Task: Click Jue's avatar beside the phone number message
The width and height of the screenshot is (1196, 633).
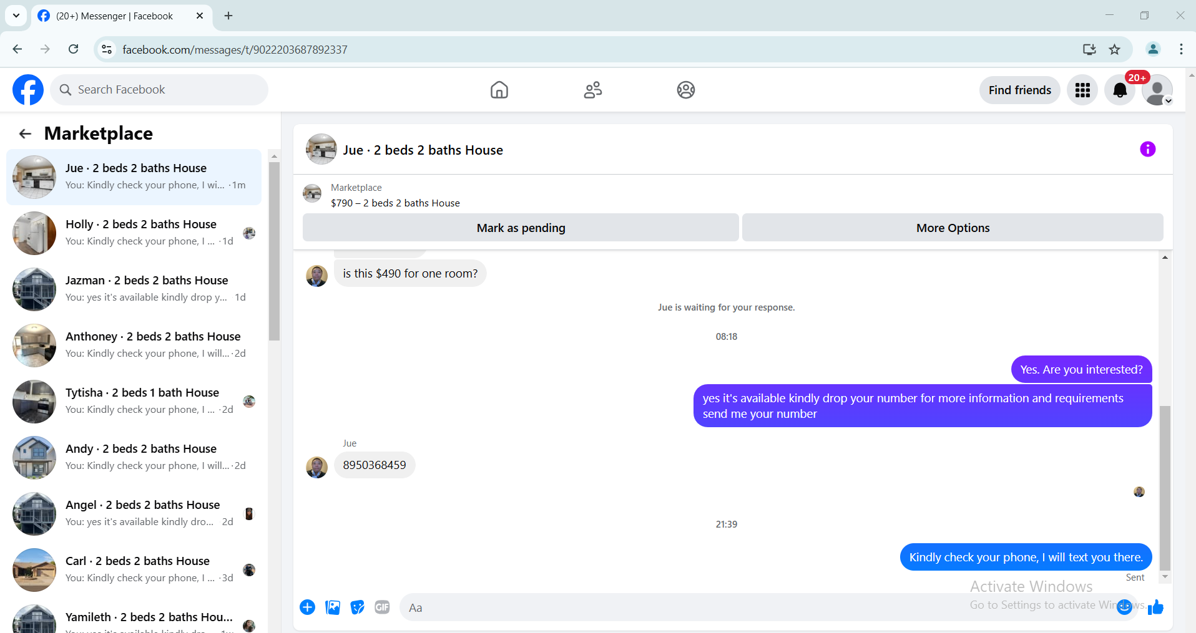Action: pyautogui.click(x=316, y=467)
